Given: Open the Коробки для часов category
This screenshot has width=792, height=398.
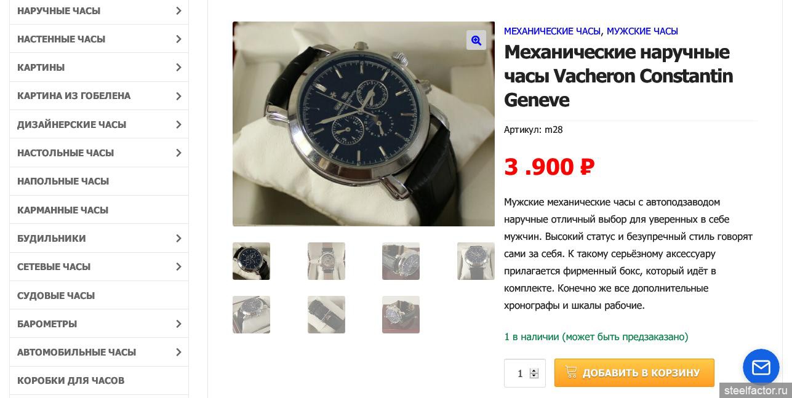Looking at the screenshot, I should click(x=71, y=380).
